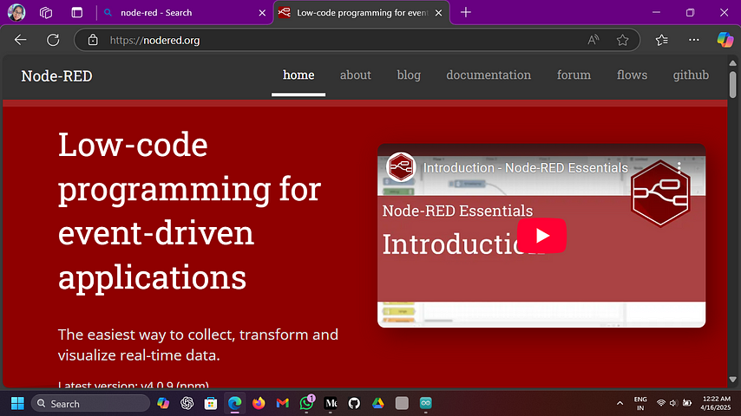Open the gray square taskbar app
This screenshot has height=416, width=741.
pos(402,403)
